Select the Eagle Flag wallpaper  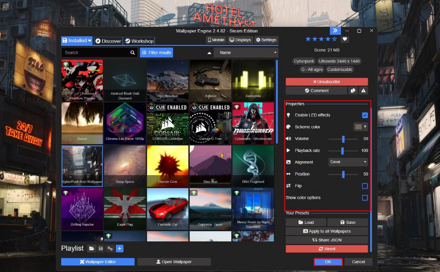click(125, 209)
